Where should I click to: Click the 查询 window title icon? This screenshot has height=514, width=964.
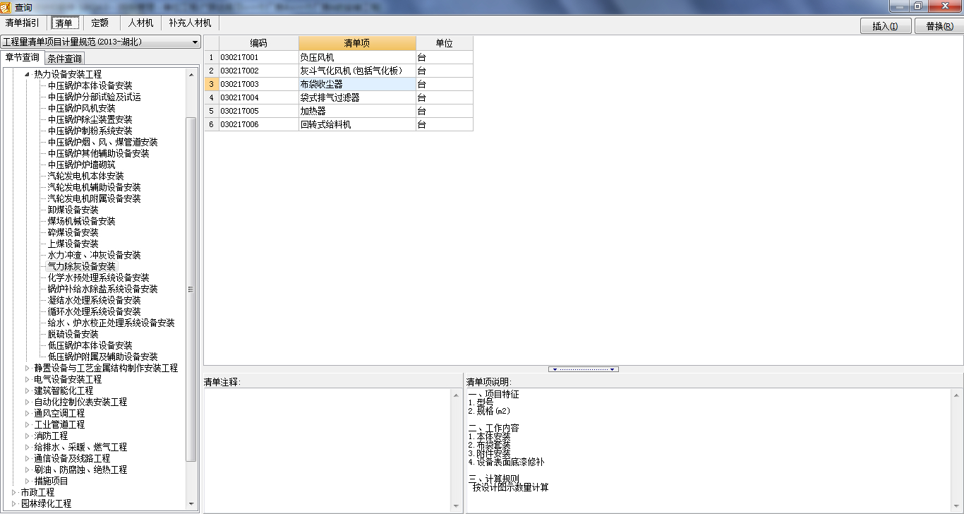click(6, 6)
